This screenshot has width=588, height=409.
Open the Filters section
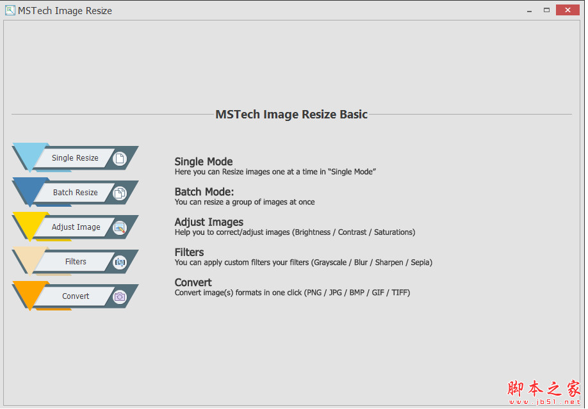(76, 261)
